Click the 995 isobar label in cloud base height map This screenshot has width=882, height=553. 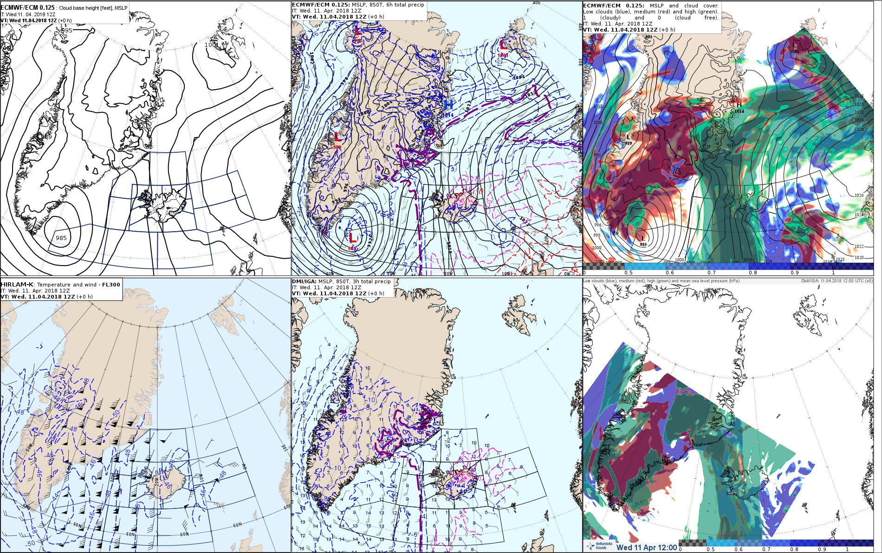click(x=67, y=30)
